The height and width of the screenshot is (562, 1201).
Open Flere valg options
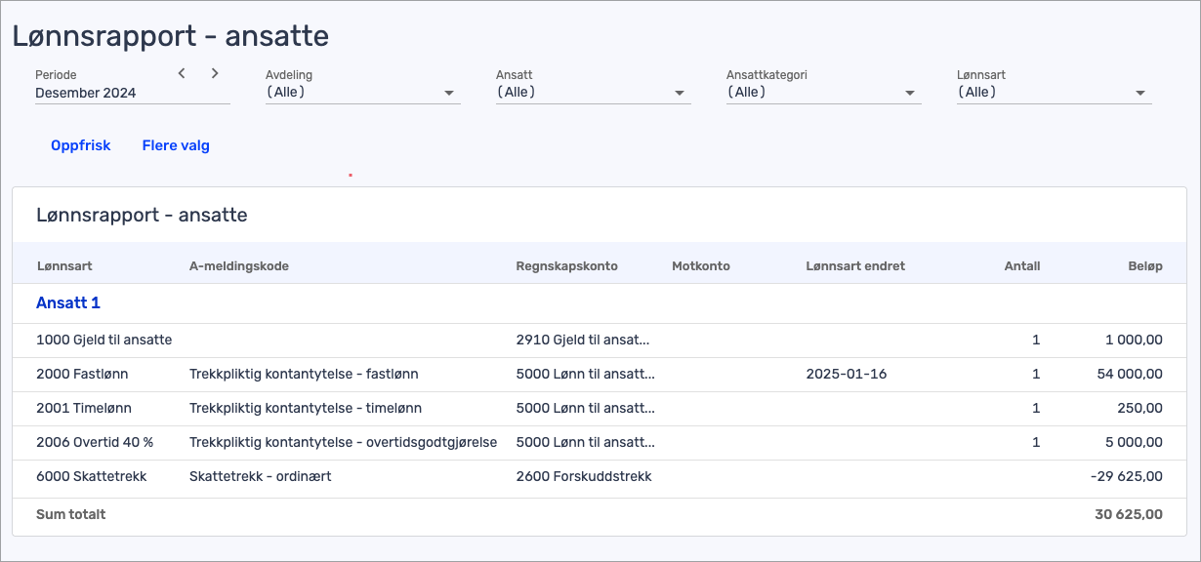pos(176,145)
